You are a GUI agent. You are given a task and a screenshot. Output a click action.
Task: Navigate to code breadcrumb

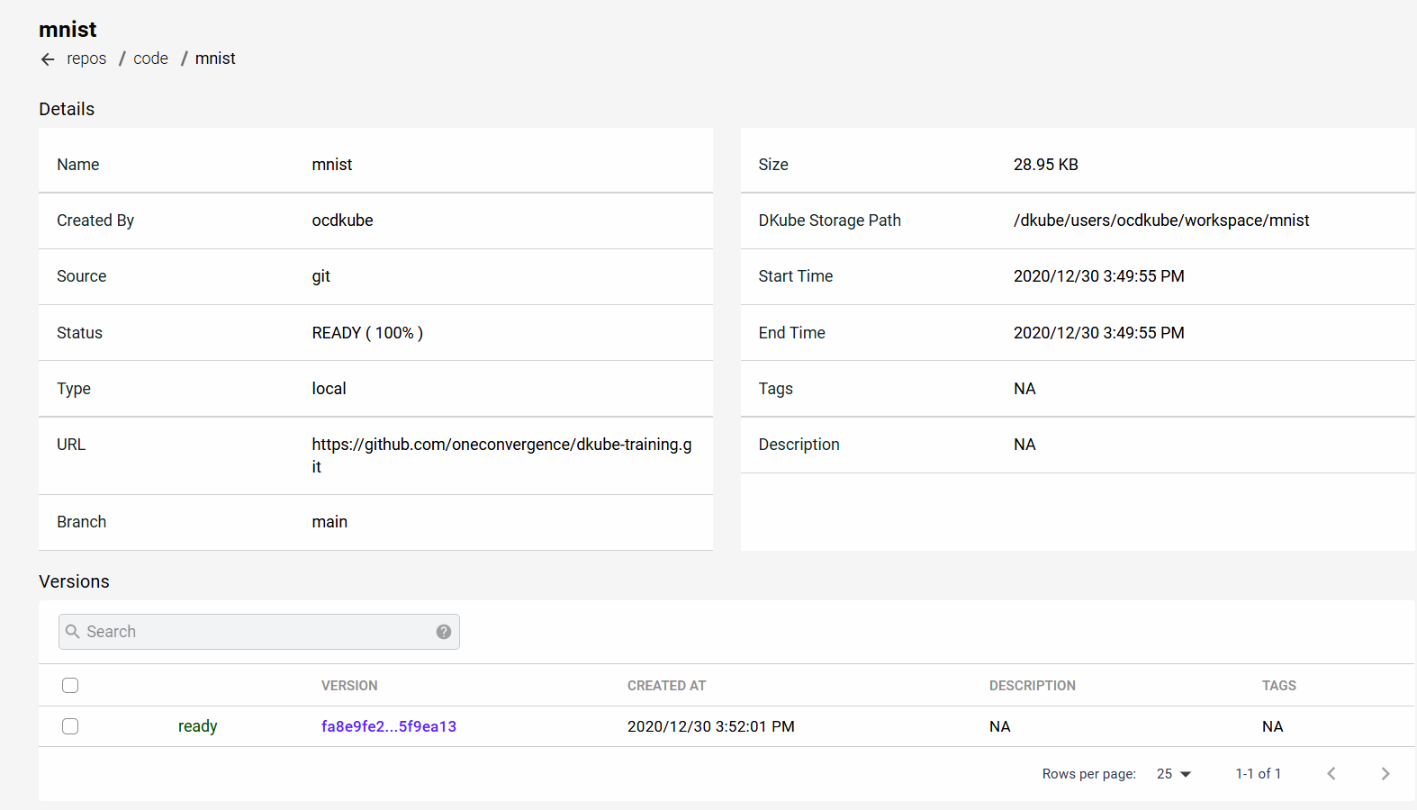[150, 58]
